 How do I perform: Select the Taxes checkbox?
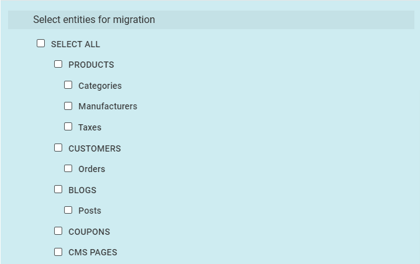[x=68, y=127]
